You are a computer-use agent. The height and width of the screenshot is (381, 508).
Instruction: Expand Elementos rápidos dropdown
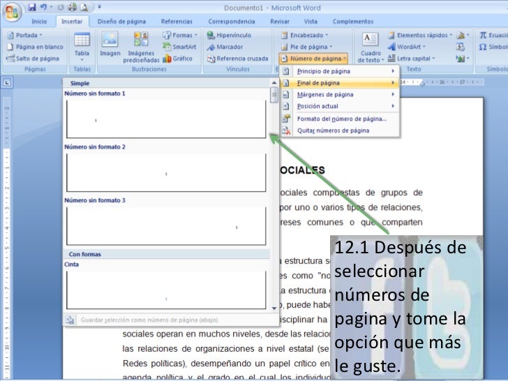click(420, 35)
